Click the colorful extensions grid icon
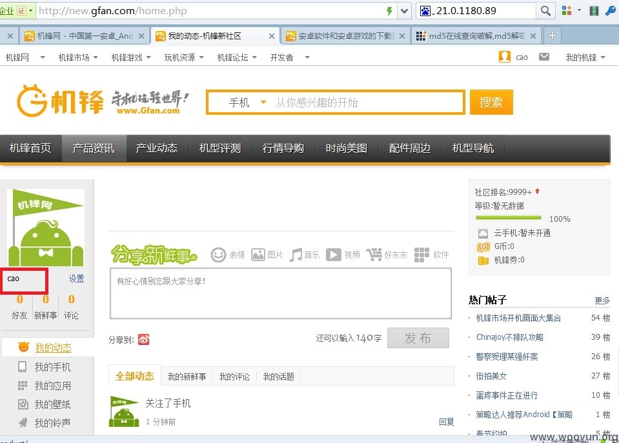The image size is (619, 443). click(567, 11)
